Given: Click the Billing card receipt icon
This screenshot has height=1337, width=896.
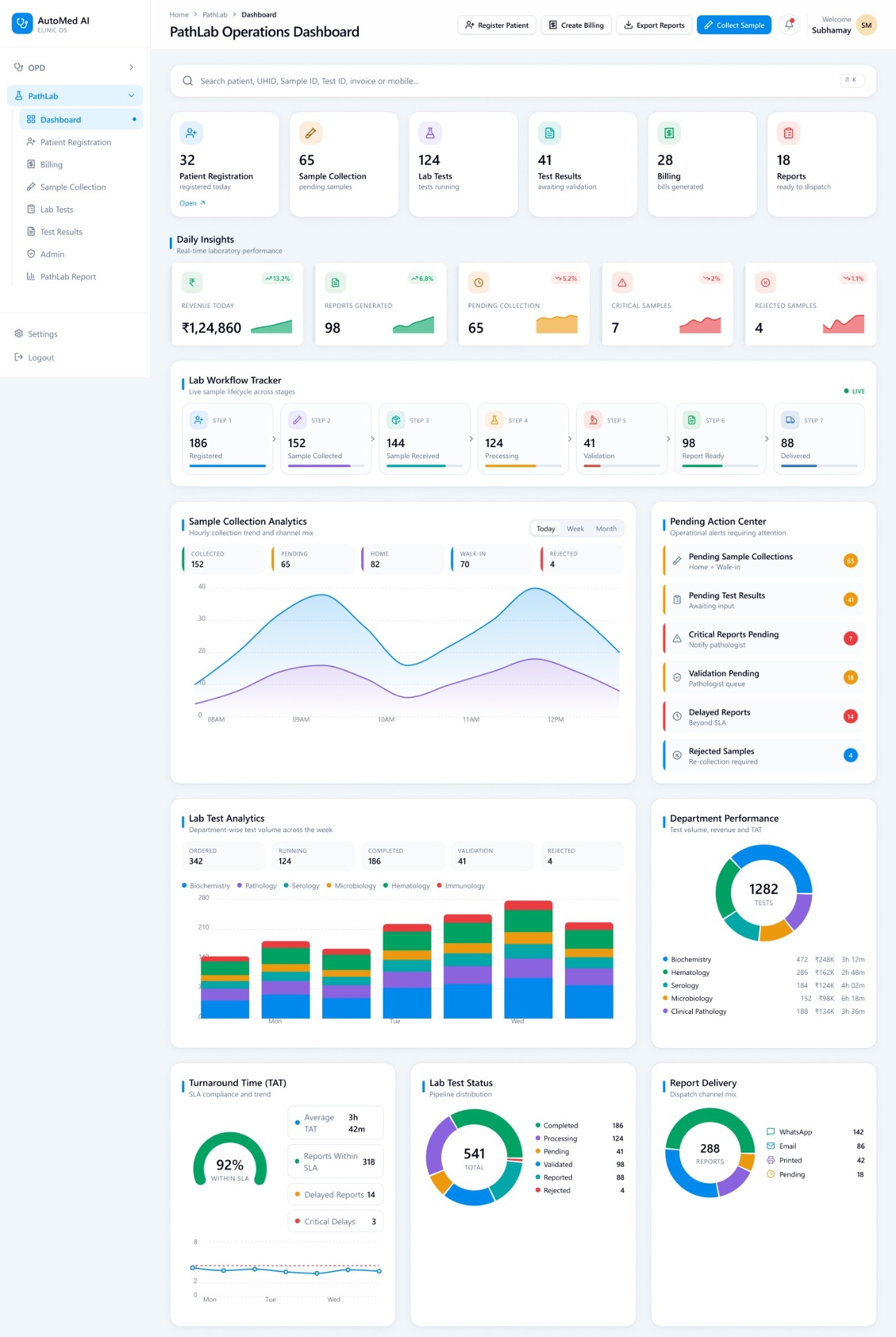Looking at the screenshot, I should coord(669,132).
